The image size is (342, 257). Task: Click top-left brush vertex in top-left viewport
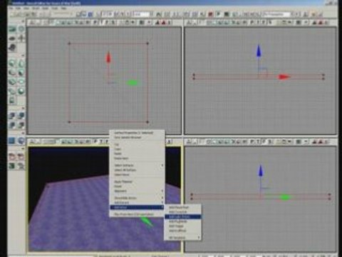coord(69,44)
